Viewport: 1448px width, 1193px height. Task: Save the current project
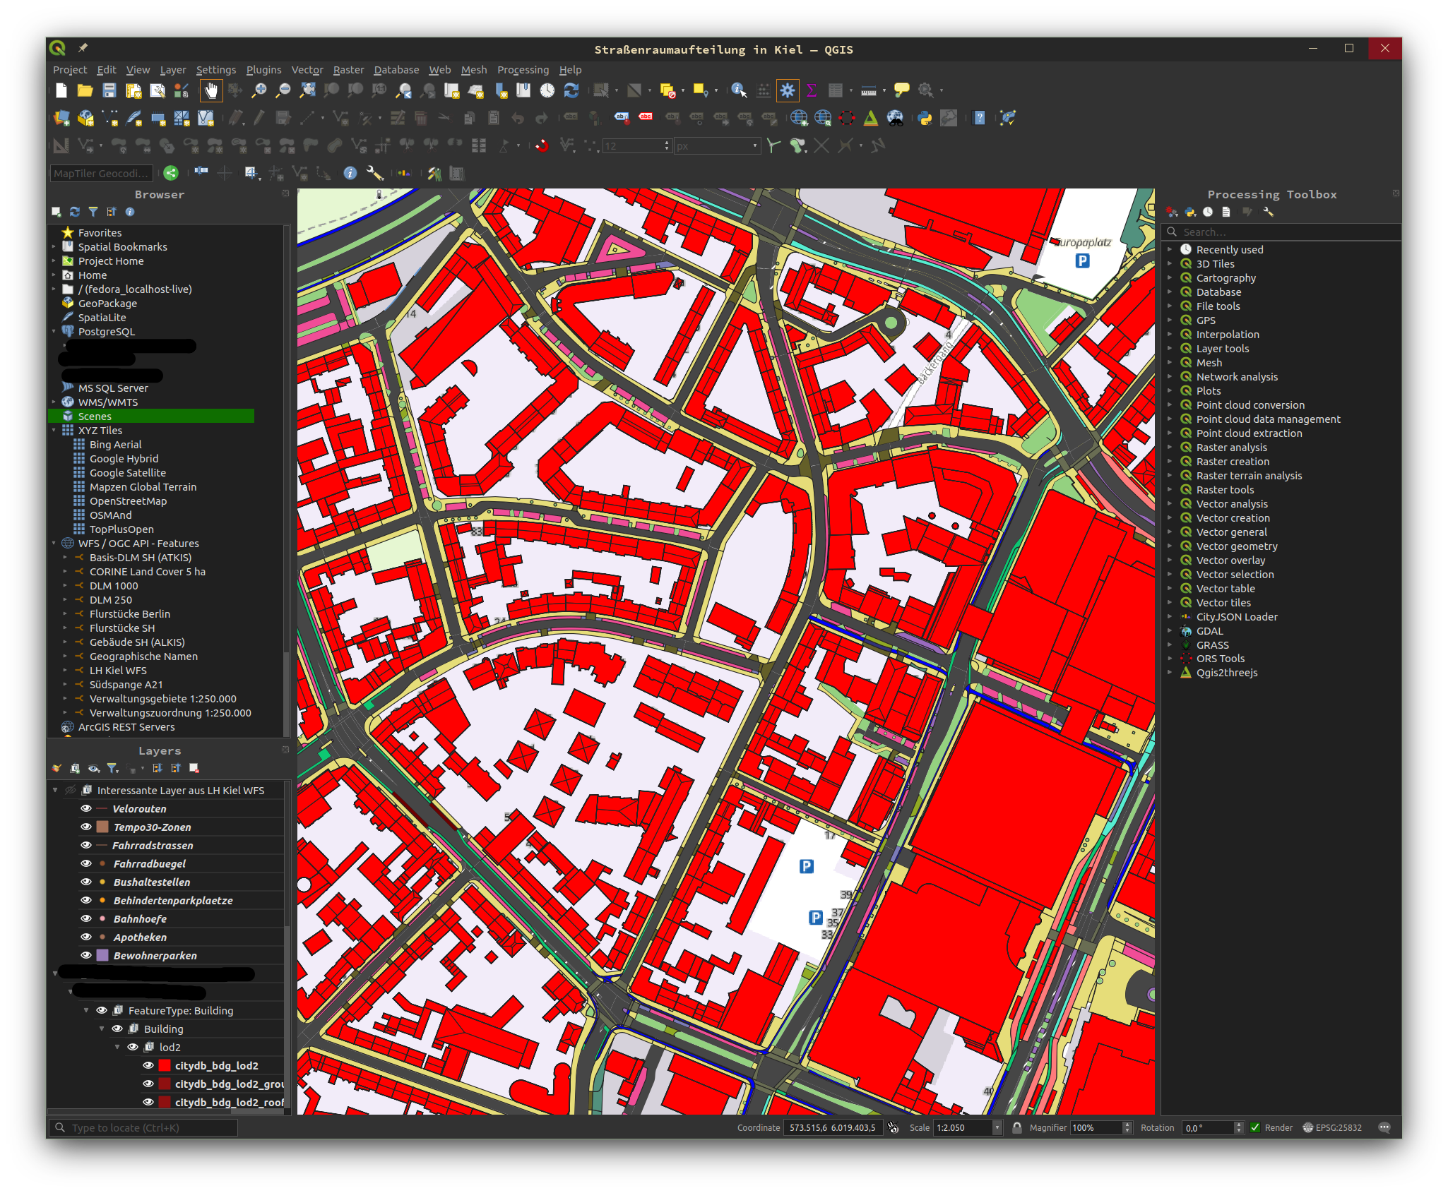(x=109, y=90)
